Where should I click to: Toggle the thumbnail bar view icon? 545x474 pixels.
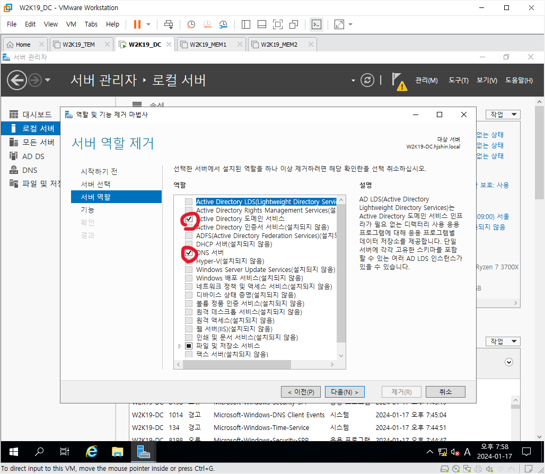pos(262,24)
